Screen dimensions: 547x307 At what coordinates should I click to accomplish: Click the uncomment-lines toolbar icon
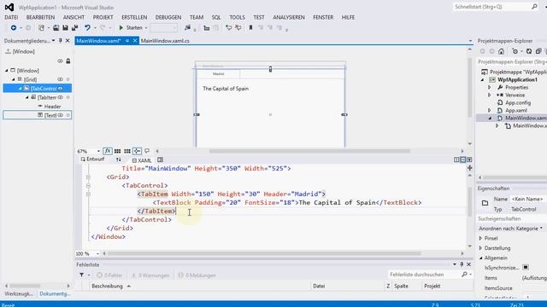[238, 28]
